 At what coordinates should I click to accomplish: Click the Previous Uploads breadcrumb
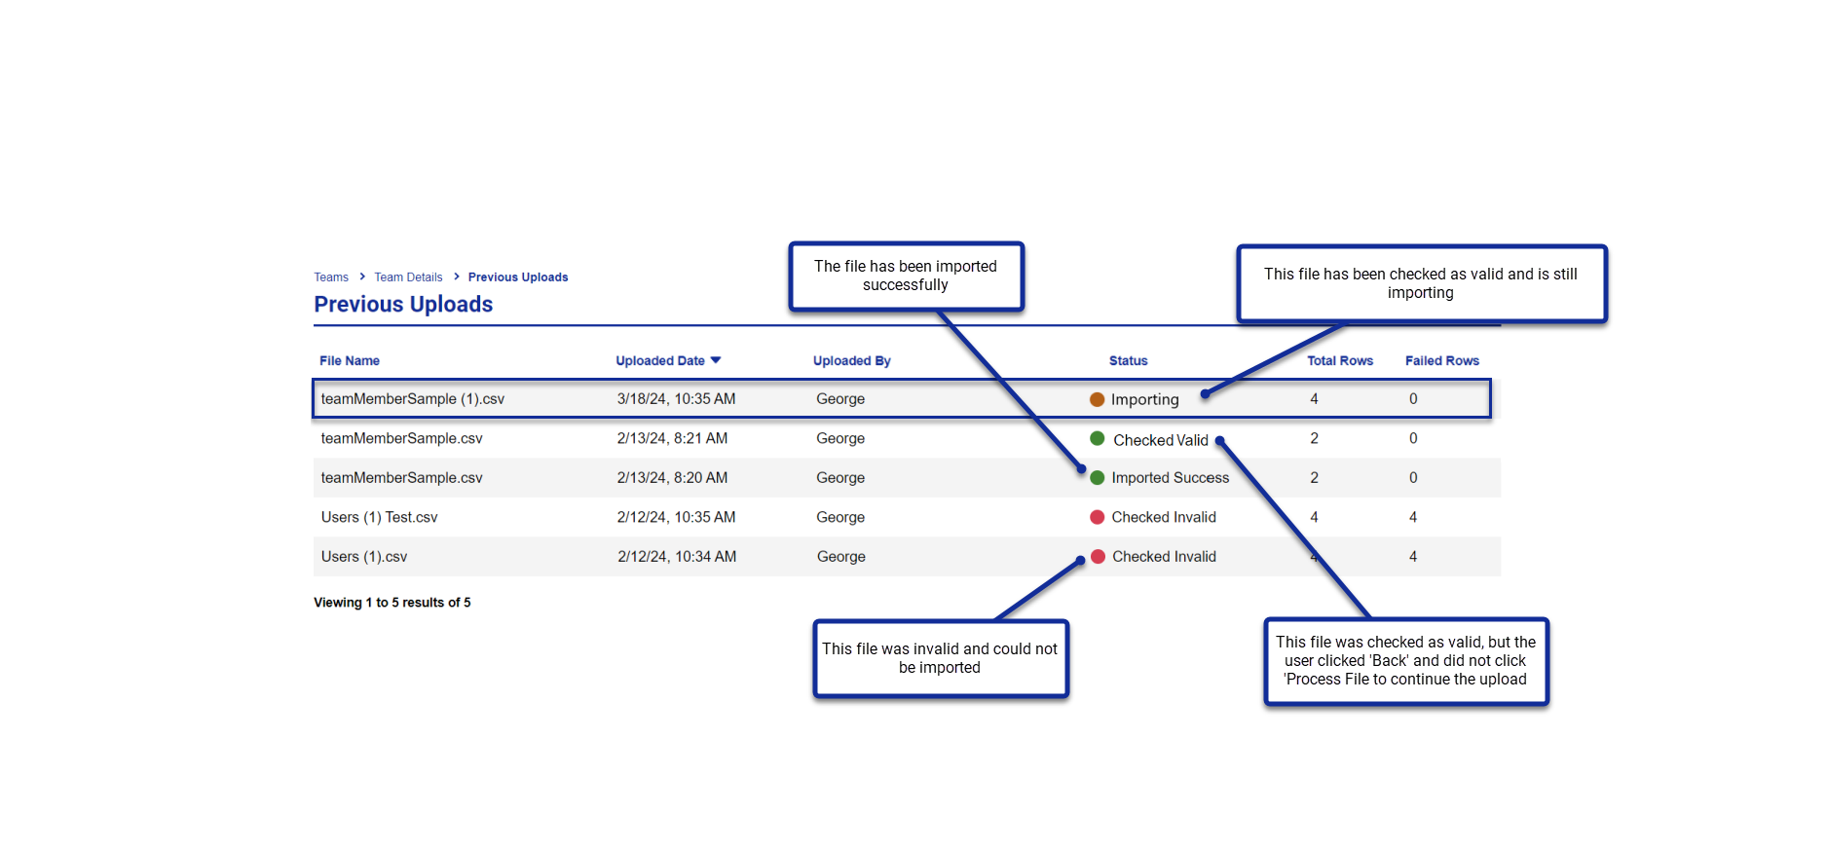(518, 277)
